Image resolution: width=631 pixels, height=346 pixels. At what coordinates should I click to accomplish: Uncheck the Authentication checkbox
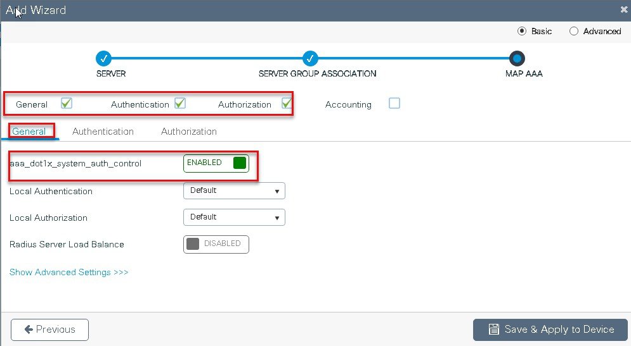(x=180, y=104)
